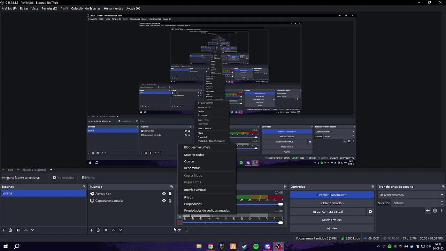Viewport: 446px width, 251px height.
Task: Open Google Chrome from the taskbar
Action: click(210, 246)
